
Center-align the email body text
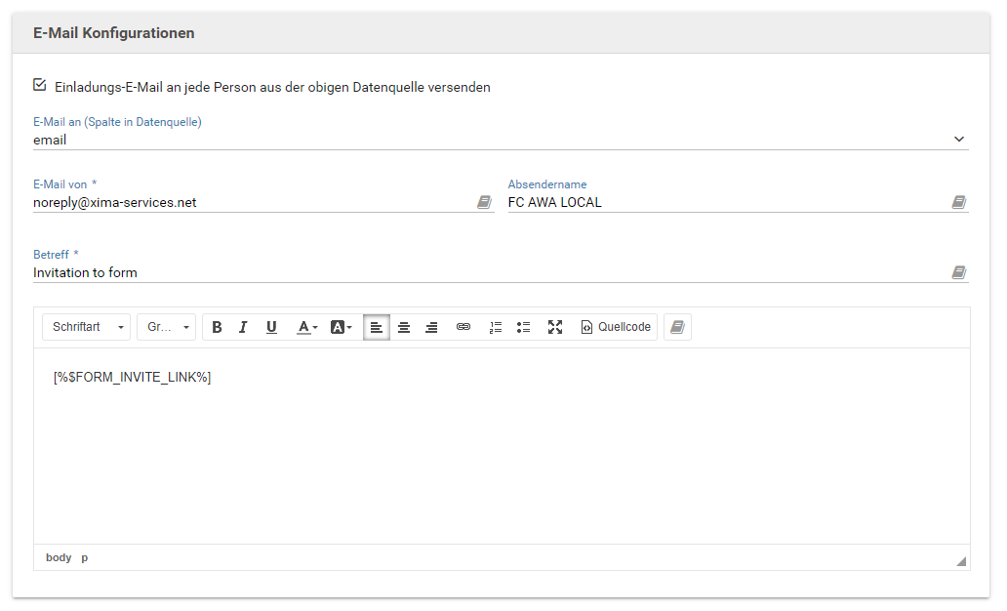pyautogui.click(x=404, y=327)
